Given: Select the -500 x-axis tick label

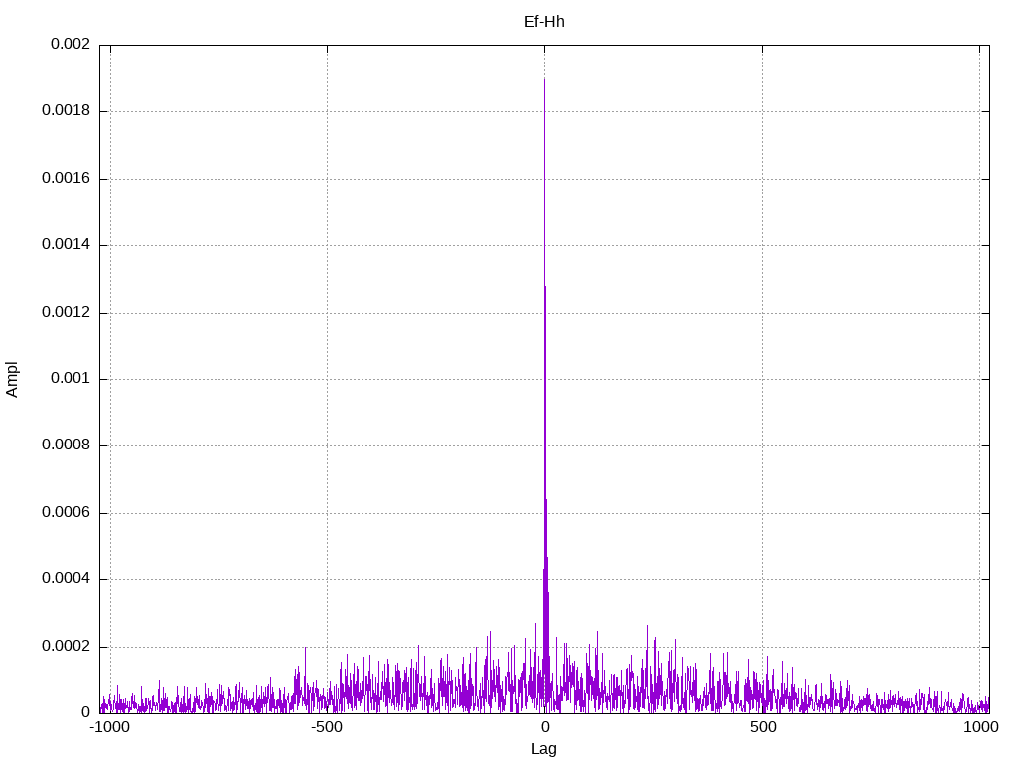Looking at the screenshot, I should click(327, 727).
